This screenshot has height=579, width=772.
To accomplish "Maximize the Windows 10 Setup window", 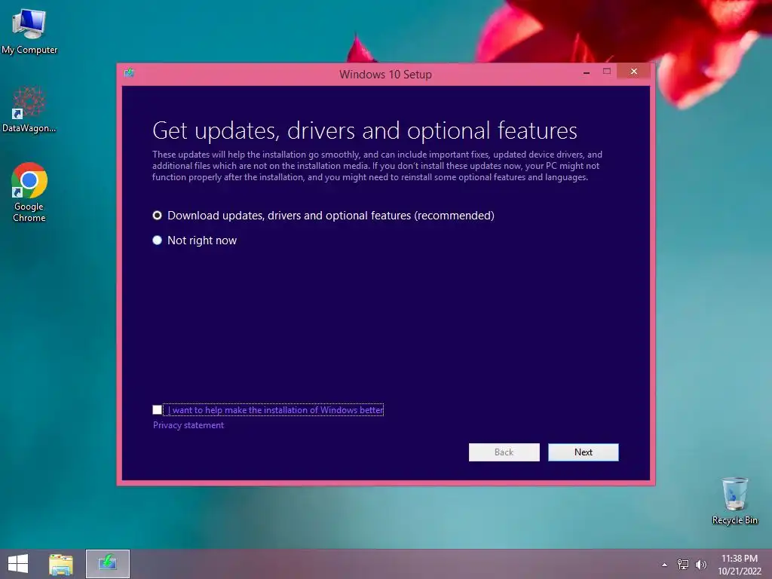I will tap(607, 72).
